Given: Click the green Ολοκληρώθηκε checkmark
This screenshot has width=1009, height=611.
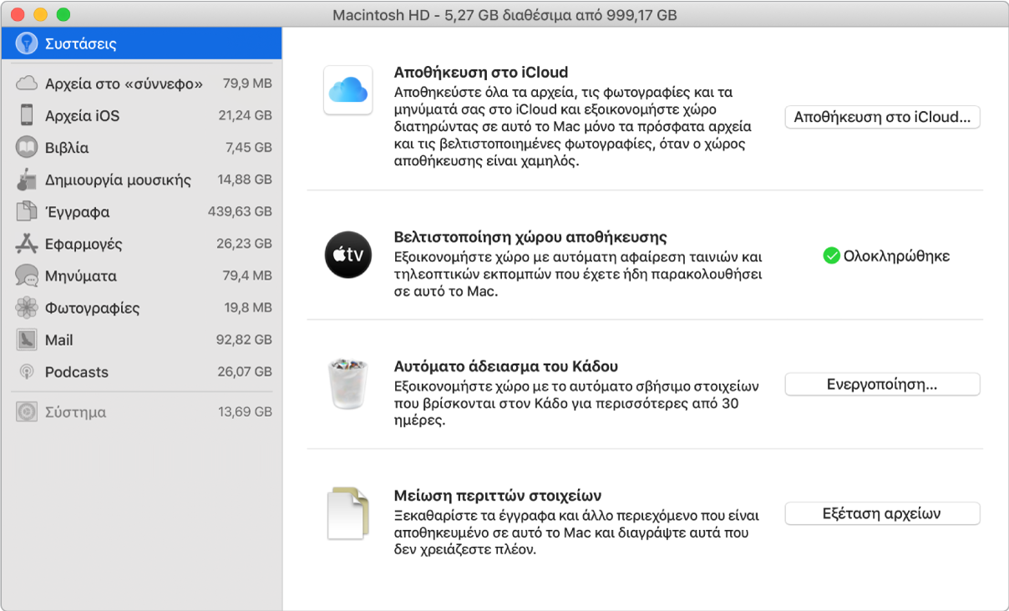Looking at the screenshot, I should [831, 256].
